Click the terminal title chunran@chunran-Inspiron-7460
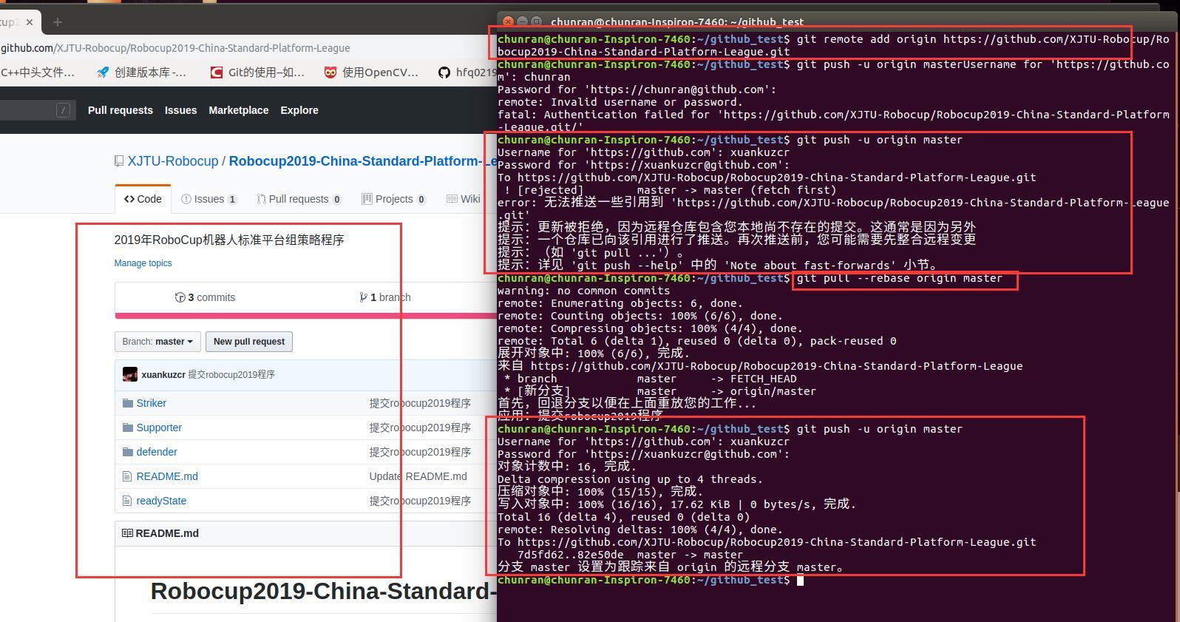This screenshot has height=622, width=1180. click(677, 22)
